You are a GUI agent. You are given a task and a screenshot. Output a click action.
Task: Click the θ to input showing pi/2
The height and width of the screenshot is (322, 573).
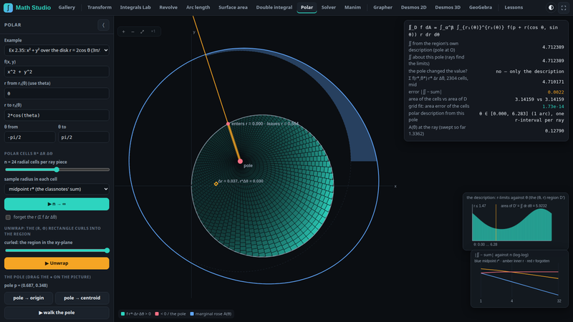pyautogui.click(x=84, y=137)
